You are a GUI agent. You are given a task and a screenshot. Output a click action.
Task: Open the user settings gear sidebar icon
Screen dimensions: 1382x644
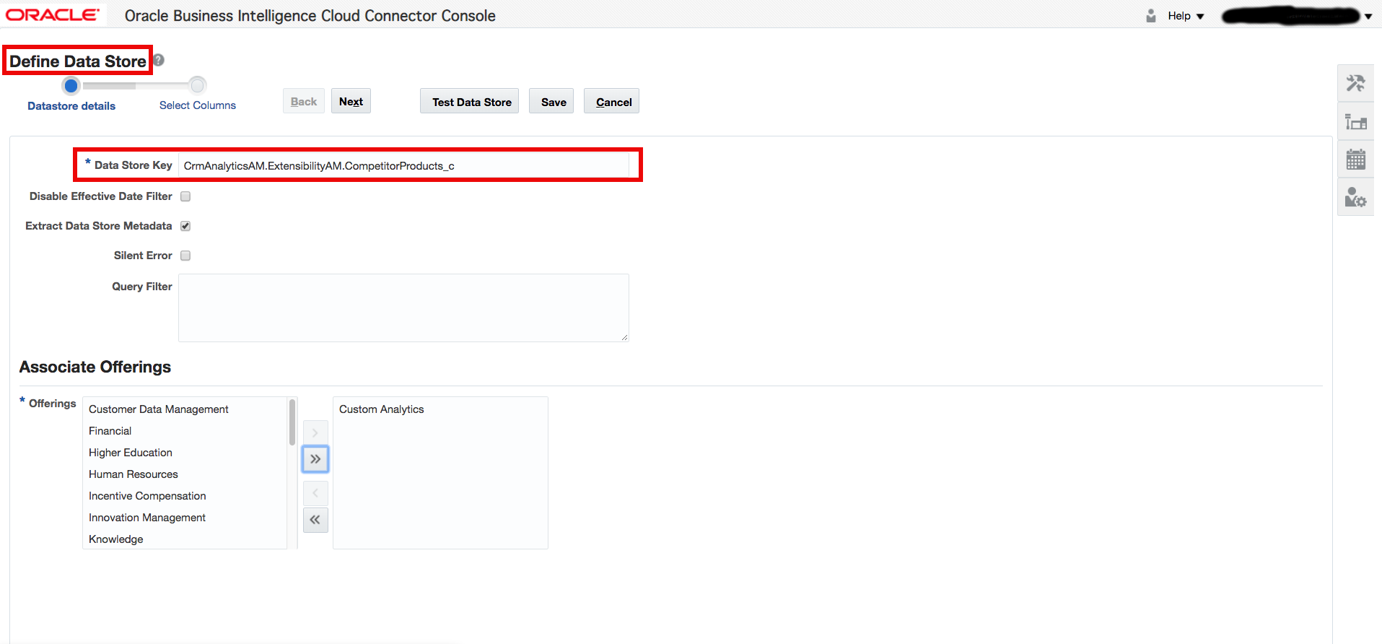(x=1355, y=197)
